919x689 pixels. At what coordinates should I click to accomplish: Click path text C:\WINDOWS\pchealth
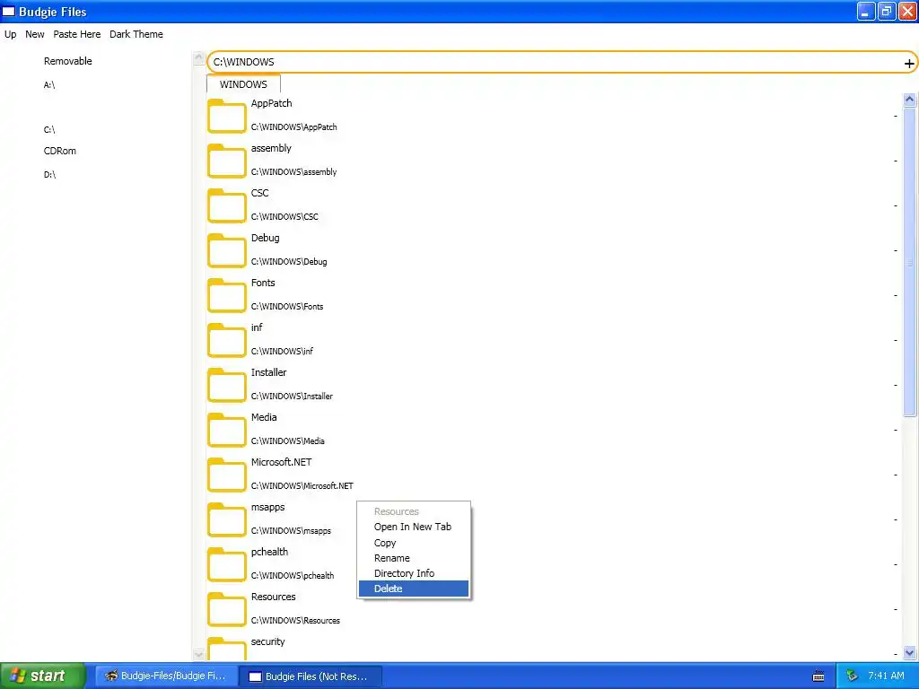[293, 575]
